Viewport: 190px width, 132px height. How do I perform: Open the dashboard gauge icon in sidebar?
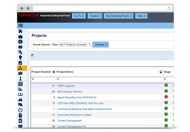point(20,42)
